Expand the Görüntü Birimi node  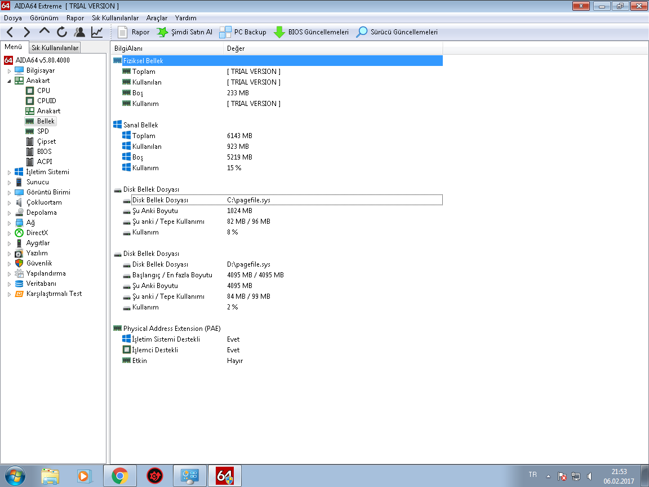click(x=9, y=193)
